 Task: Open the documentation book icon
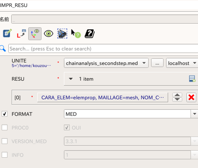pos(90,34)
